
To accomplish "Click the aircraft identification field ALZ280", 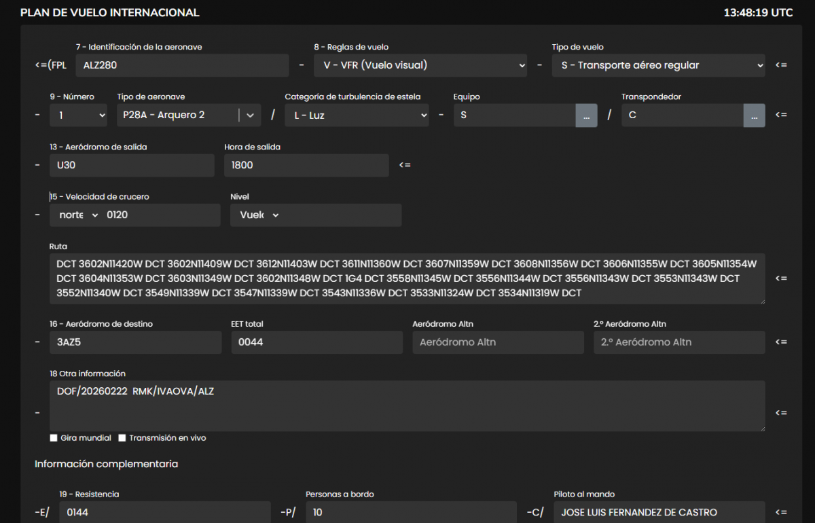I will [x=182, y=65].
